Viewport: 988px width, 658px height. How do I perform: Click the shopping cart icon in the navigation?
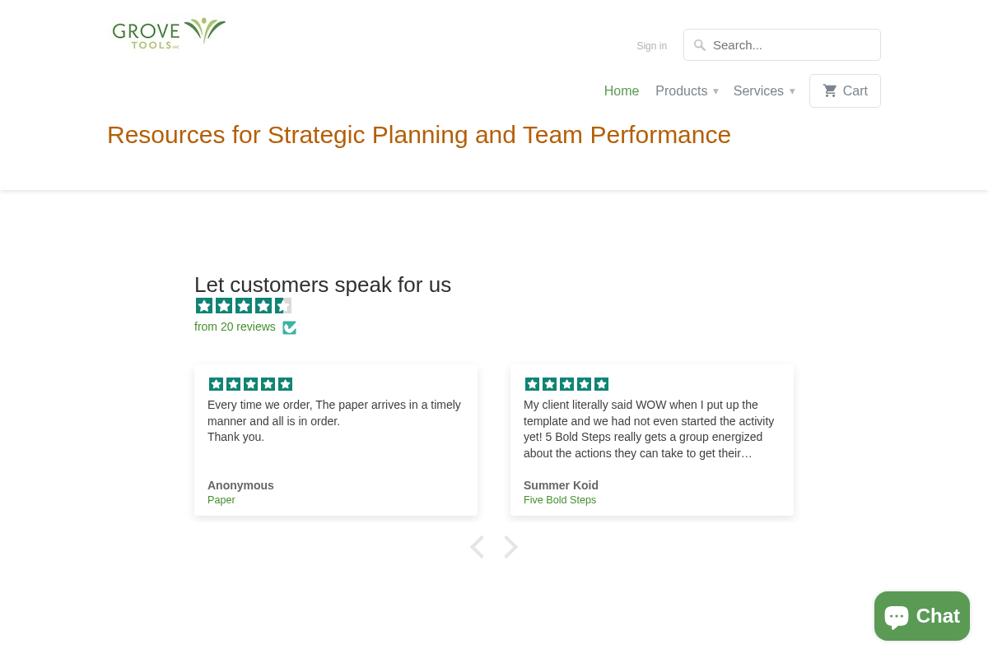(831, 90)
